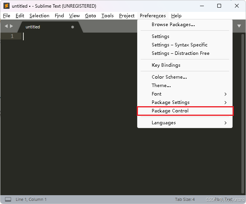Change indentation via Tab Size: 4
This screenshot has height=204, width=246.
[185, 199]
